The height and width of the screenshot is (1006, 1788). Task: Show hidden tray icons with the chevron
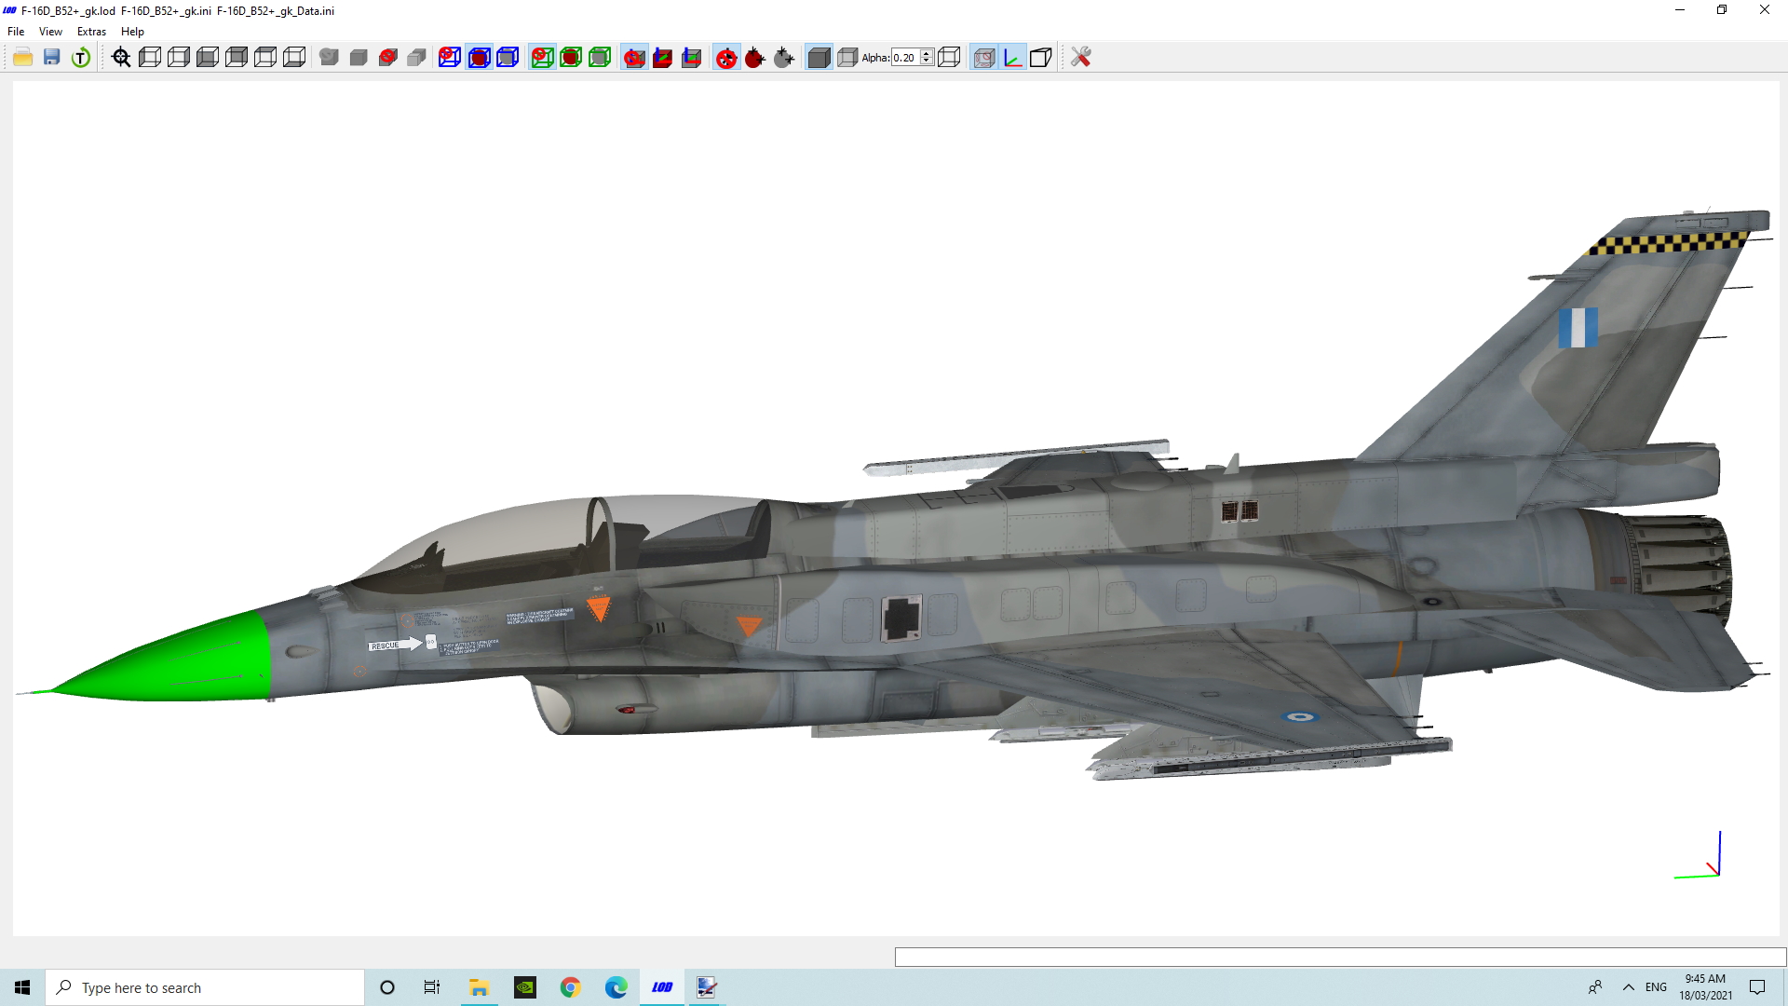tap(1629, 987)
